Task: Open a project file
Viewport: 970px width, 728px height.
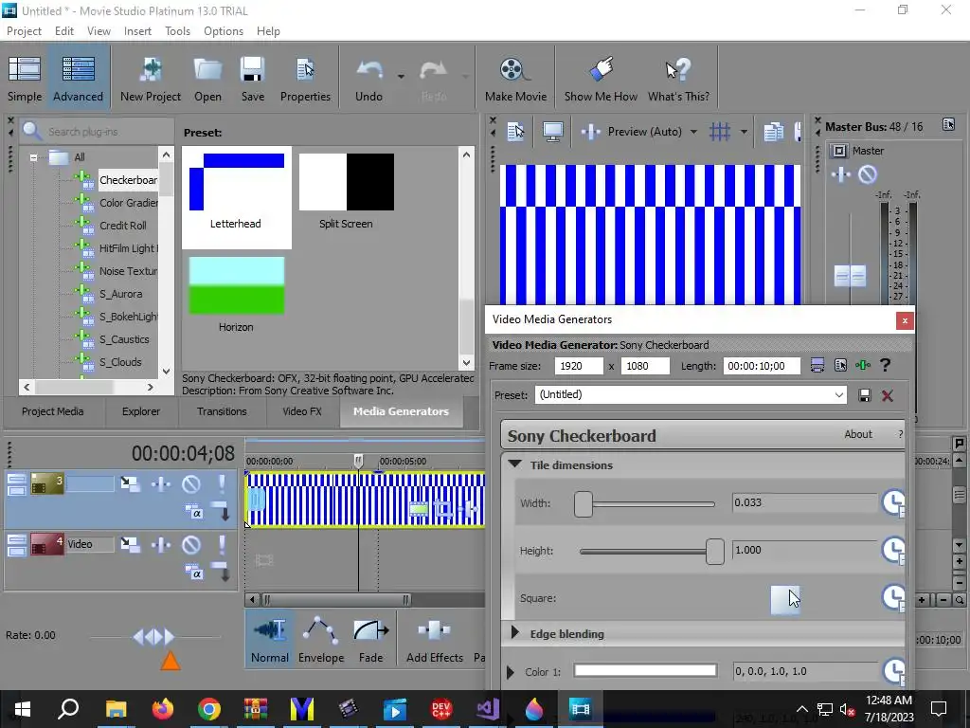Action: (x=207, y=79)
